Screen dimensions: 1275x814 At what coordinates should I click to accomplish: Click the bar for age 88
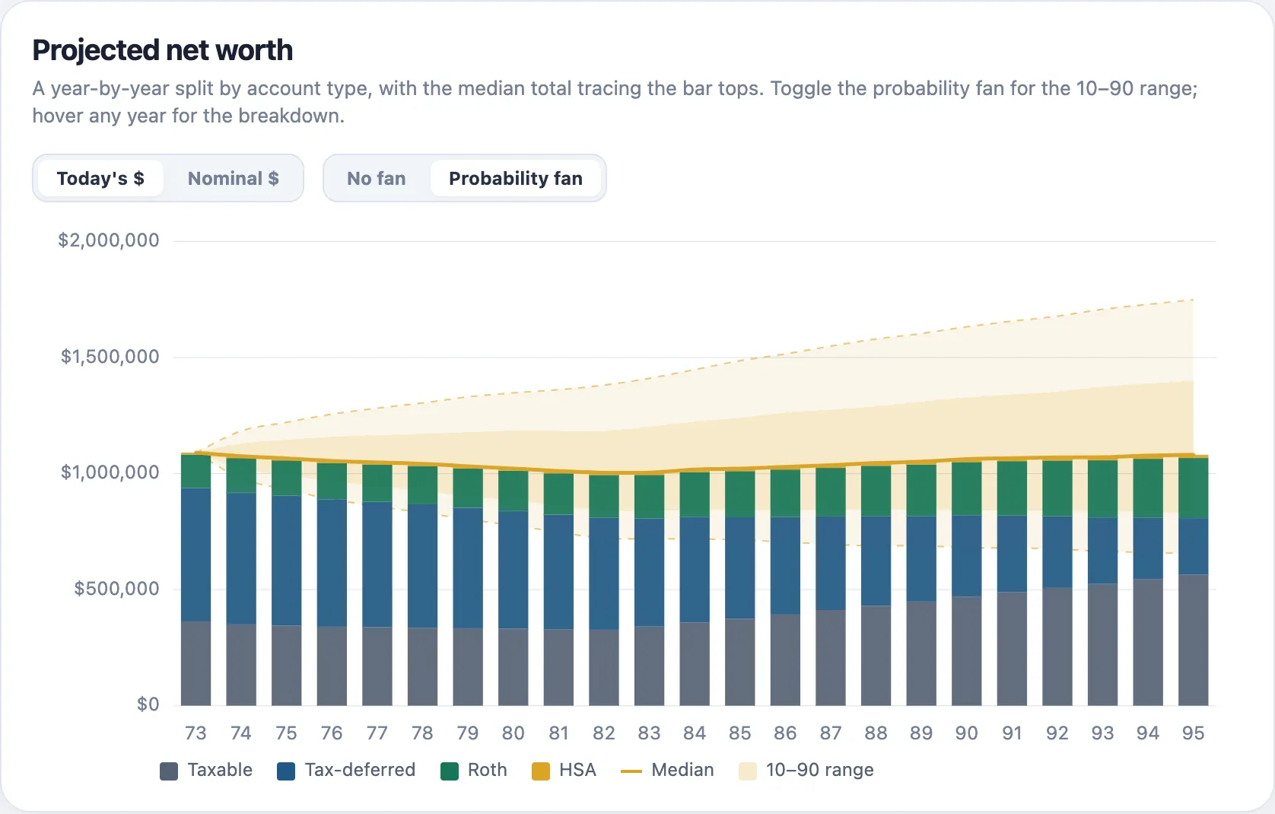tap(876, 585)
